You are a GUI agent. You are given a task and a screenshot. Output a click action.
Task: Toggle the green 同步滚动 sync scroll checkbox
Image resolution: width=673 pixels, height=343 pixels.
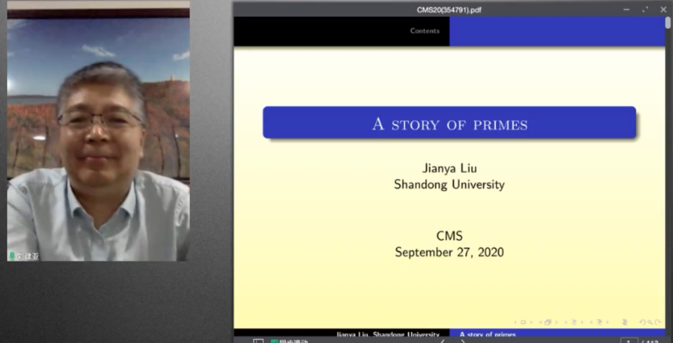tap(274, 341)
